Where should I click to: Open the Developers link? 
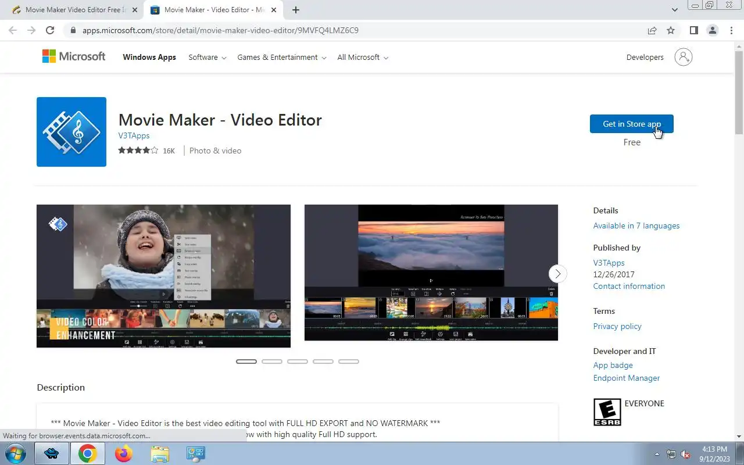click(645, 57)
